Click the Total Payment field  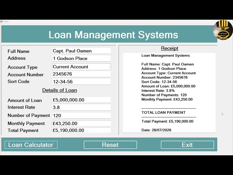click(81, 130)
